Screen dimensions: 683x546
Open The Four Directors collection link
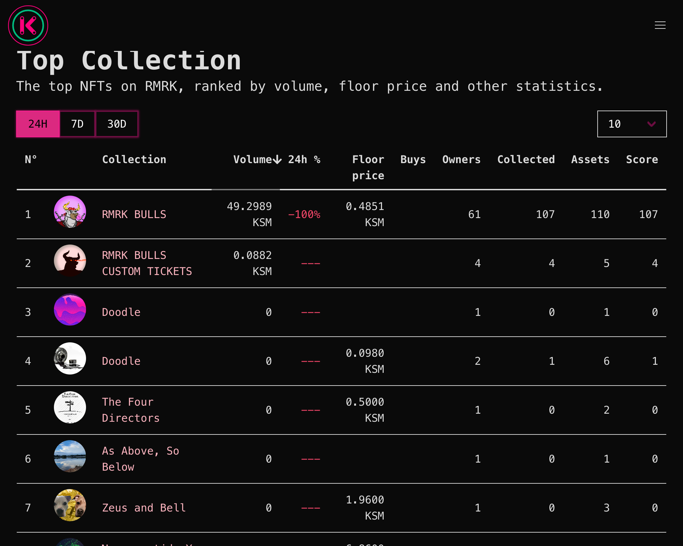coord(130,410)
